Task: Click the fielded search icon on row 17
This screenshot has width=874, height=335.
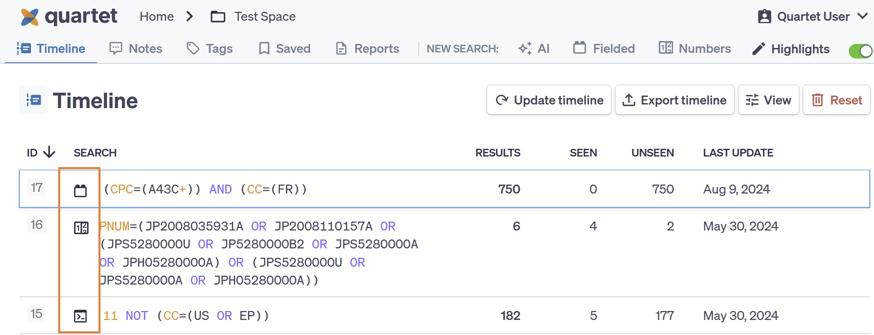Action: (80, 190)
